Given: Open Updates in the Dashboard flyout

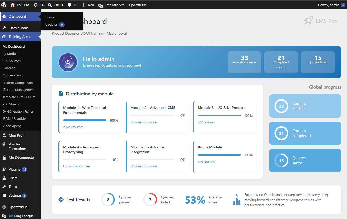Looking at the screenshot, I should point(55,24).
